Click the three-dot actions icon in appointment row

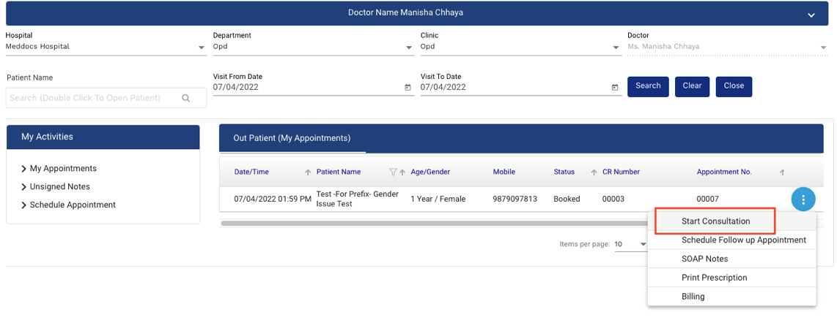803,199
